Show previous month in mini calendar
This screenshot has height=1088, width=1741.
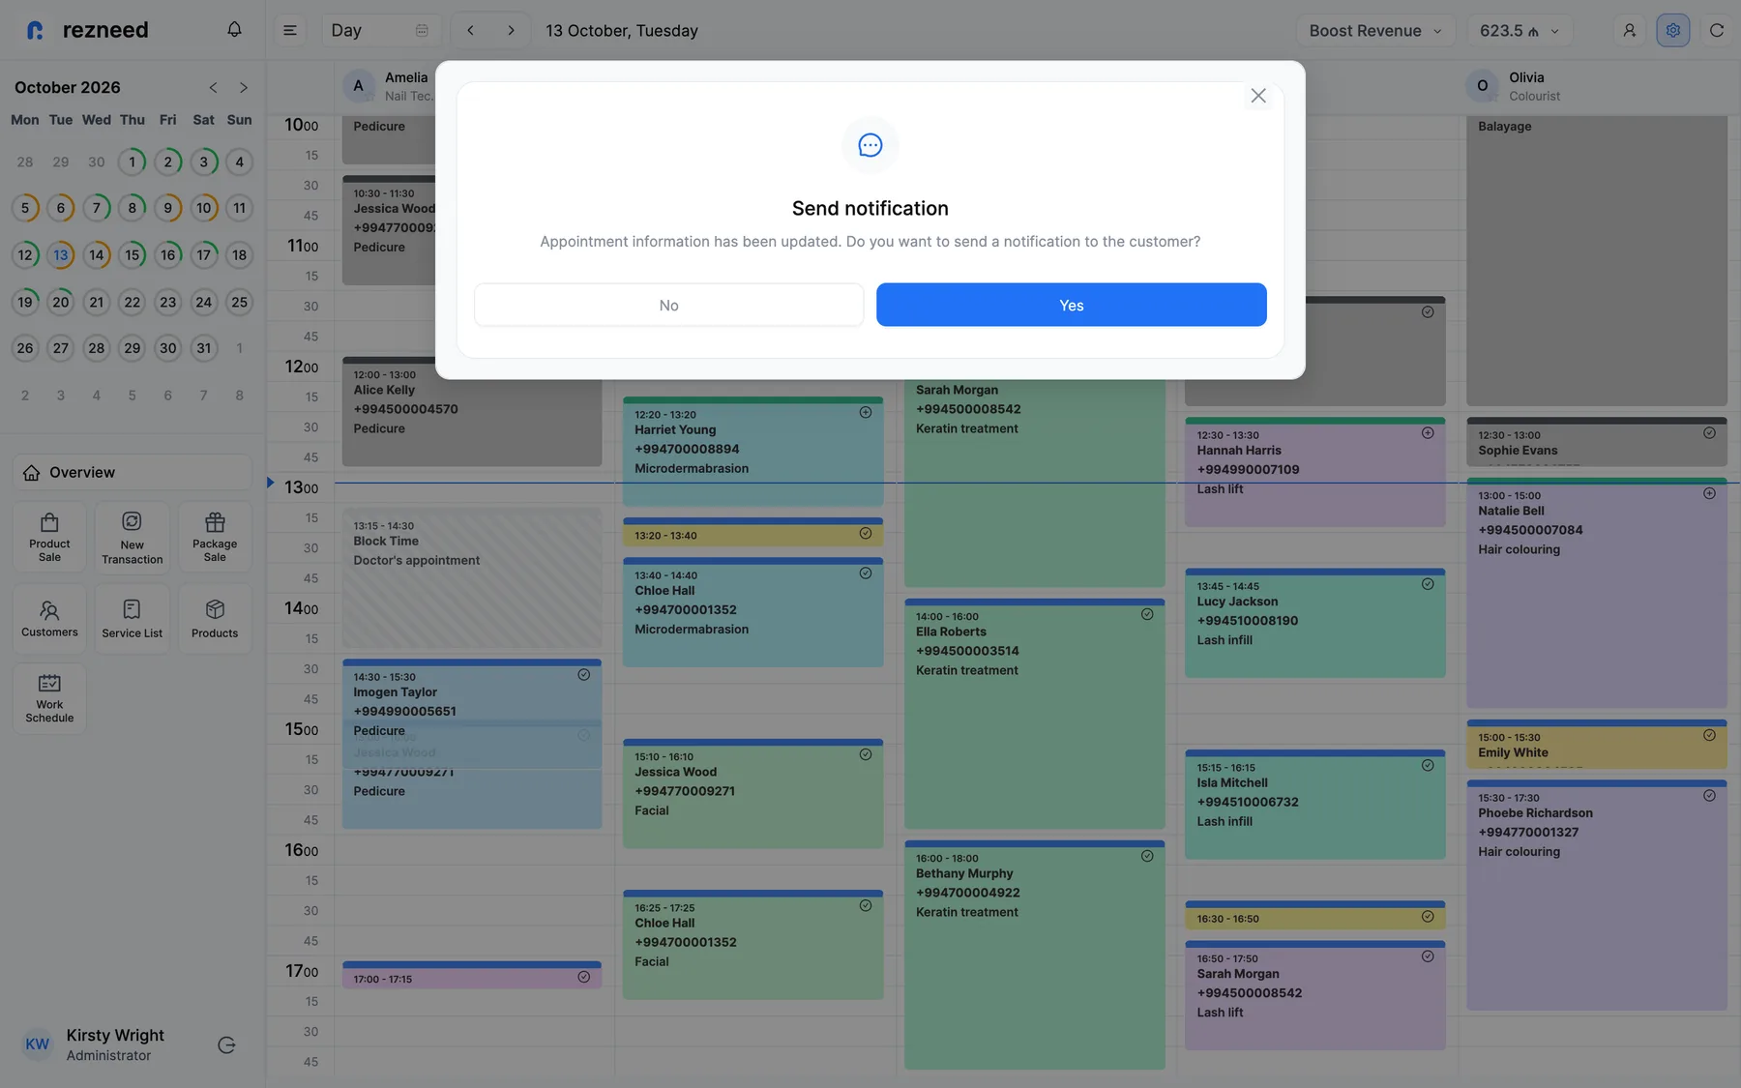(213, 87)
